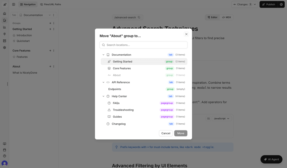Image resolution: width=287 pixels, height=168 pixels.
Task: Select the Guides pagegroup in dialog
Action: click(x=144, y=117)
